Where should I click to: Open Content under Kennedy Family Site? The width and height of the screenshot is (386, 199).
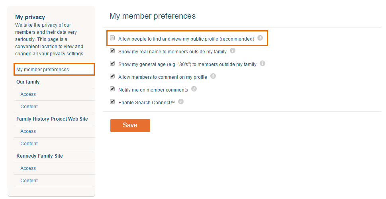29,181
